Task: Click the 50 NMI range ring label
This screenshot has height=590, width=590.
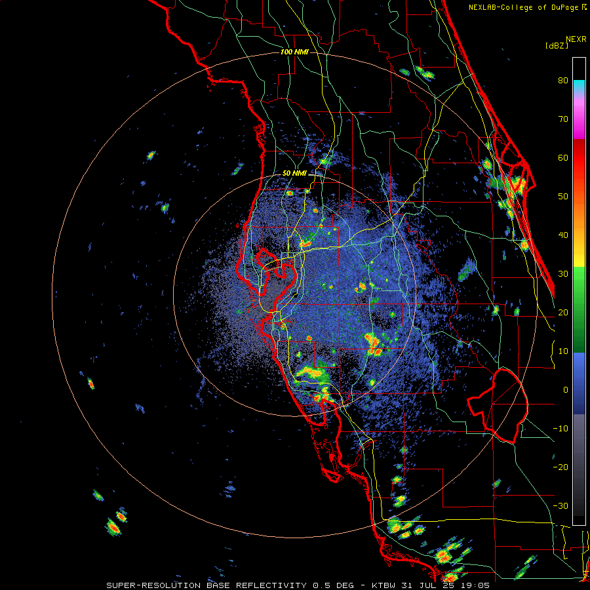Action: click(294, 174)
